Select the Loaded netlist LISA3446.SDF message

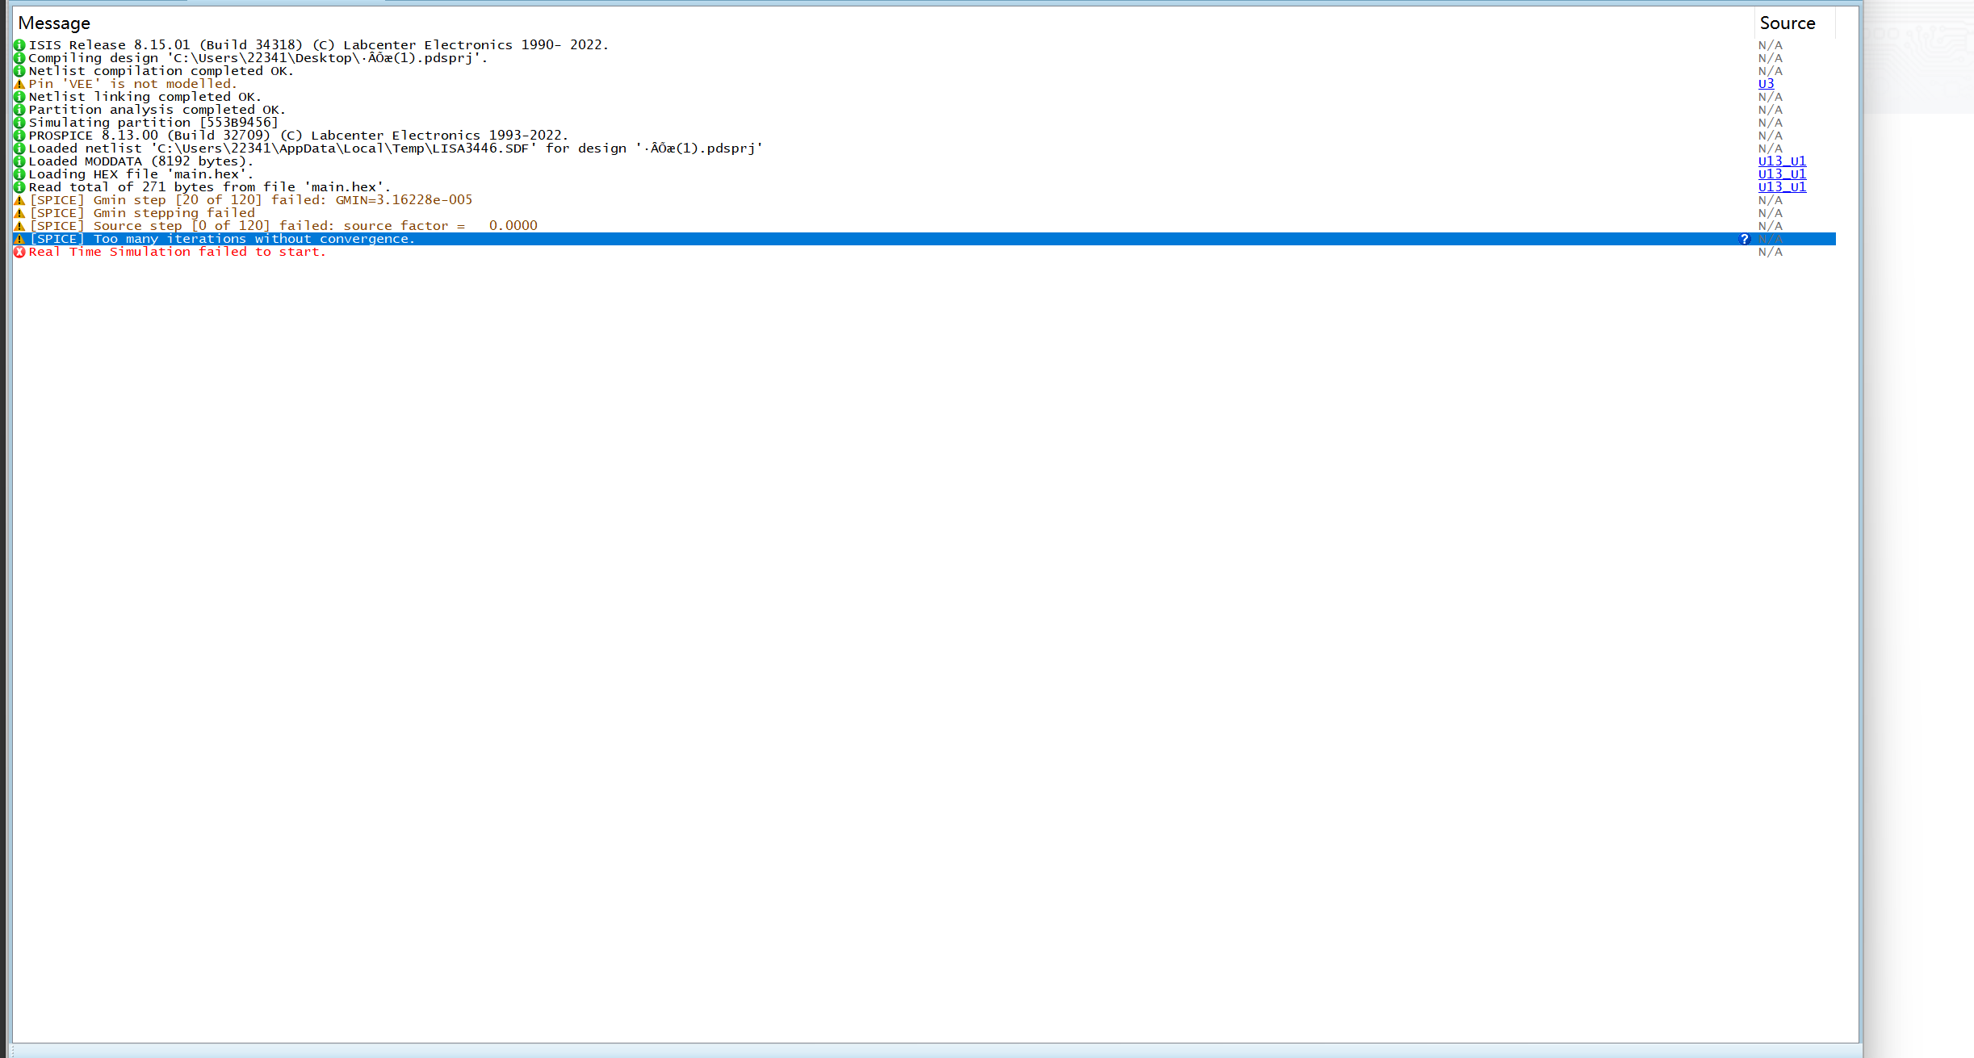[x=396, y=148]
